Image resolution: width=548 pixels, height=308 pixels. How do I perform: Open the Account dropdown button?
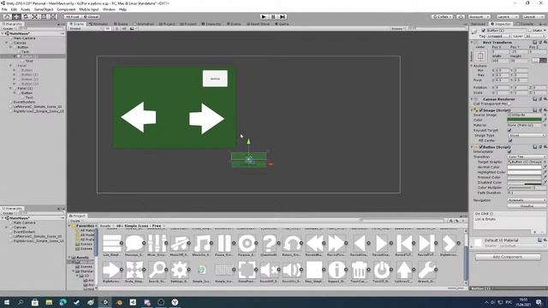pyautogui.click(x=479, y=17)
